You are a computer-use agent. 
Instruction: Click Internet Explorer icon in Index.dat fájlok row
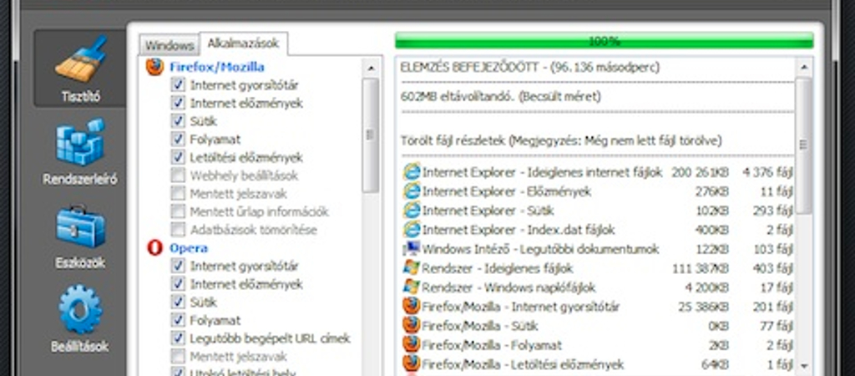[412, 230]
